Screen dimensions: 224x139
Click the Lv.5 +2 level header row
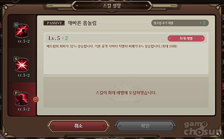coord(126,38)
